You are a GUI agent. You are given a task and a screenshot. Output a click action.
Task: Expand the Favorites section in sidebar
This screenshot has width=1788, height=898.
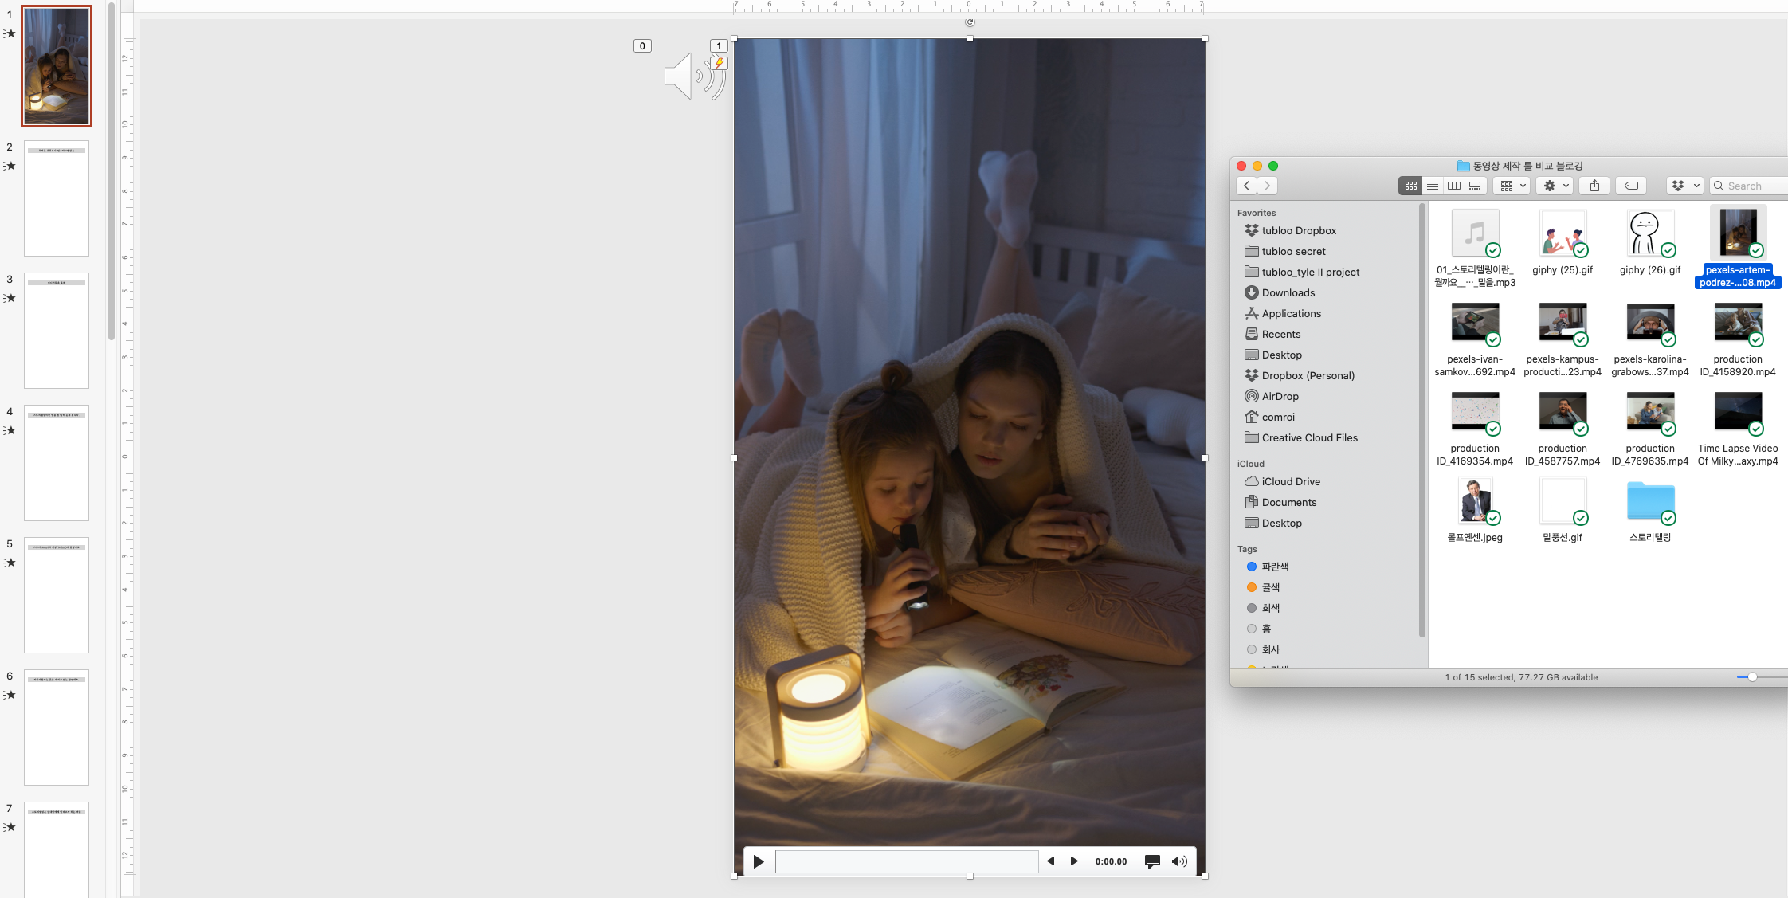point(1257,213)
